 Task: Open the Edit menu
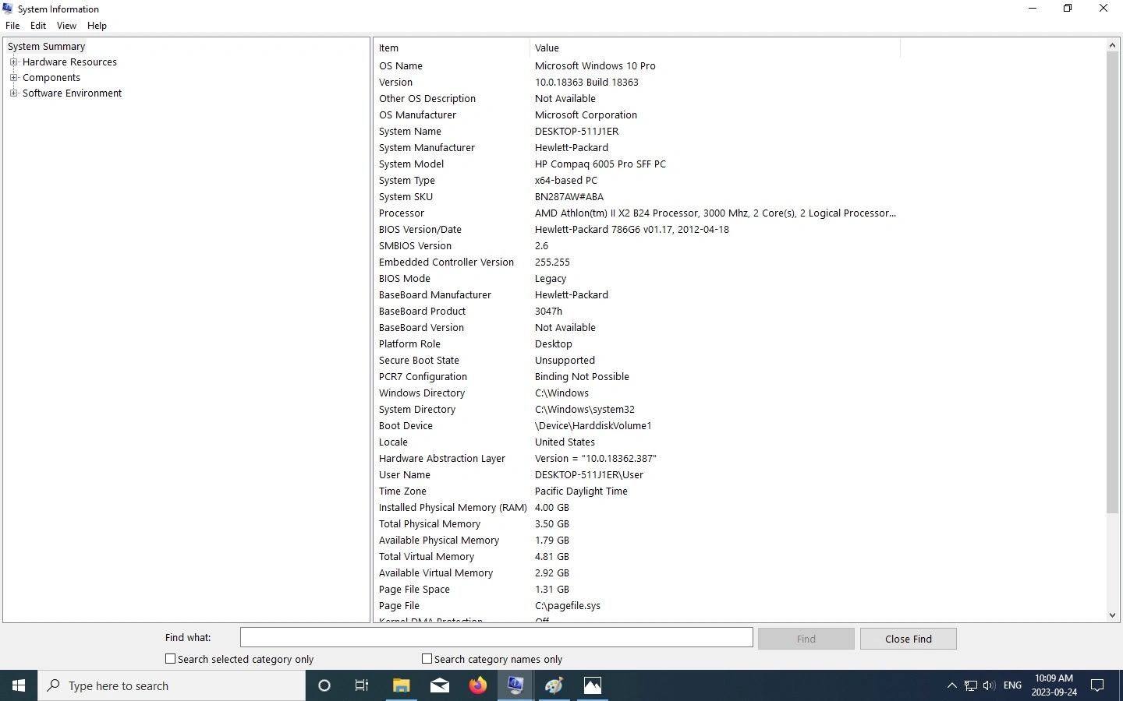point(38,26)
